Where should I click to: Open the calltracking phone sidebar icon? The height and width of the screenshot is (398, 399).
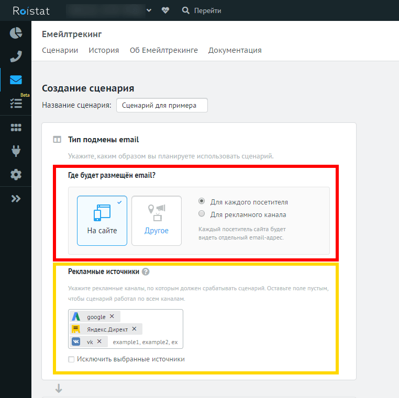pyautogui.click(x=16, y=56)
